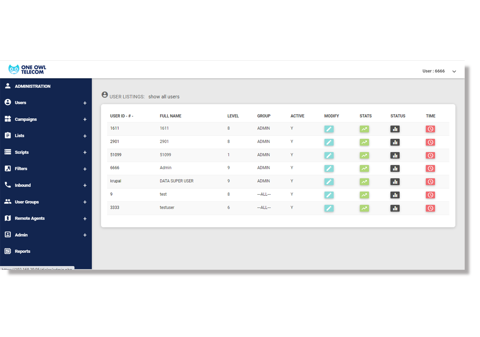The image size is (480, 337).
Task: Expand Scripts menu with plus sign
Action: (85, 152)
